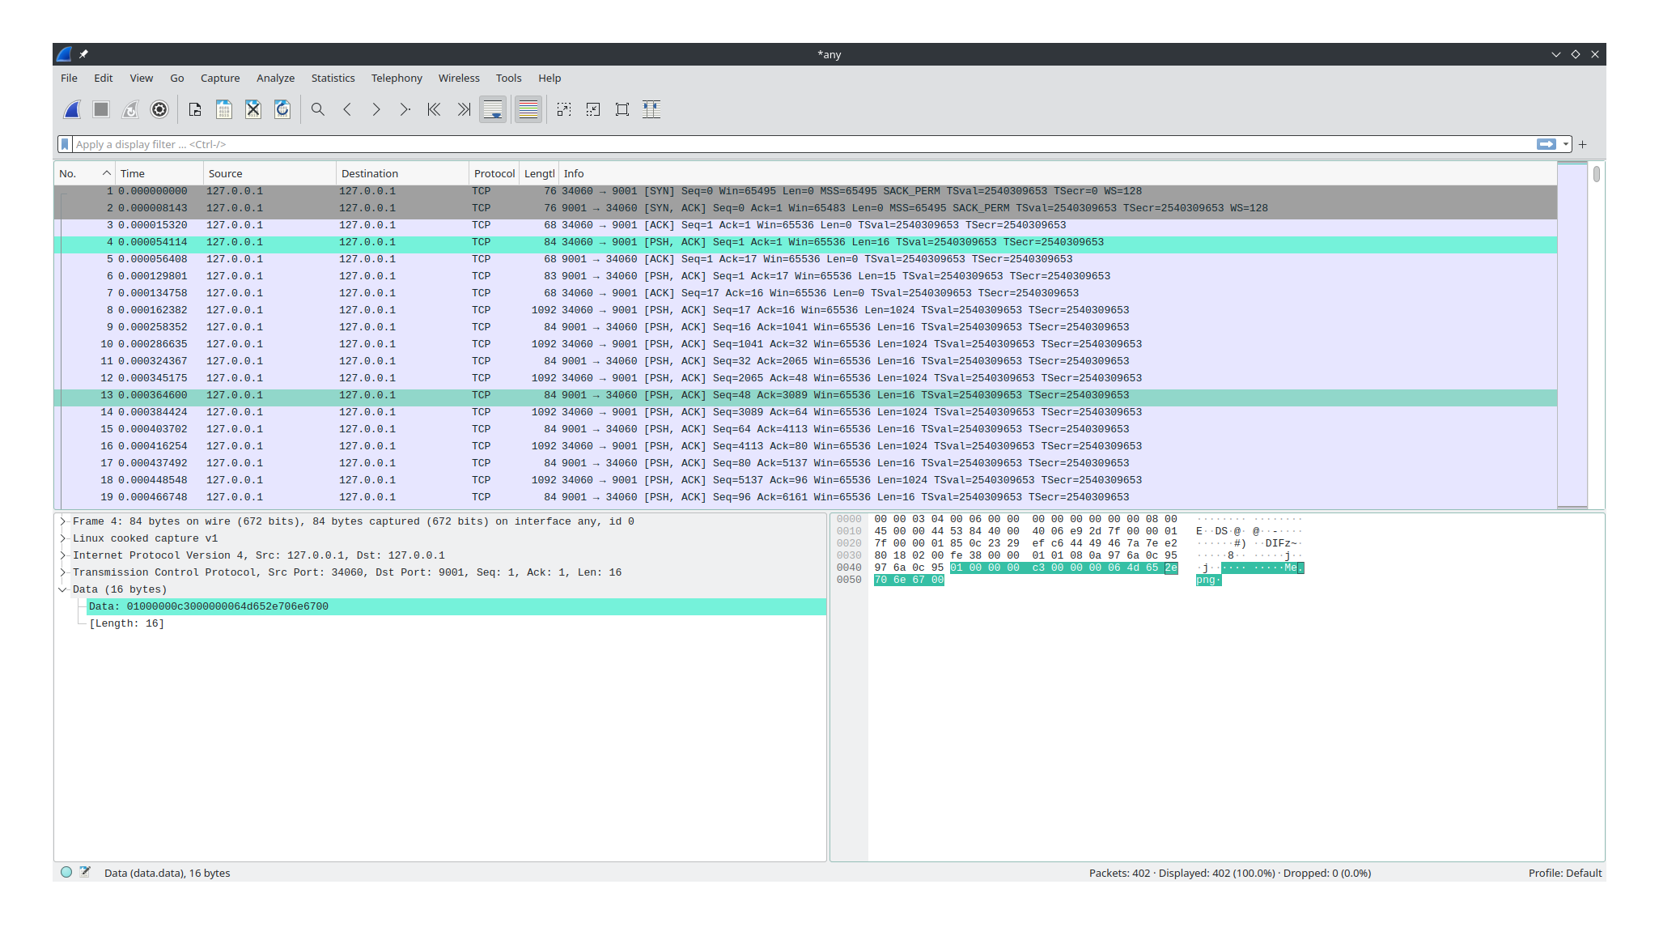Click the pin icon in the title bar

[83, 54]
